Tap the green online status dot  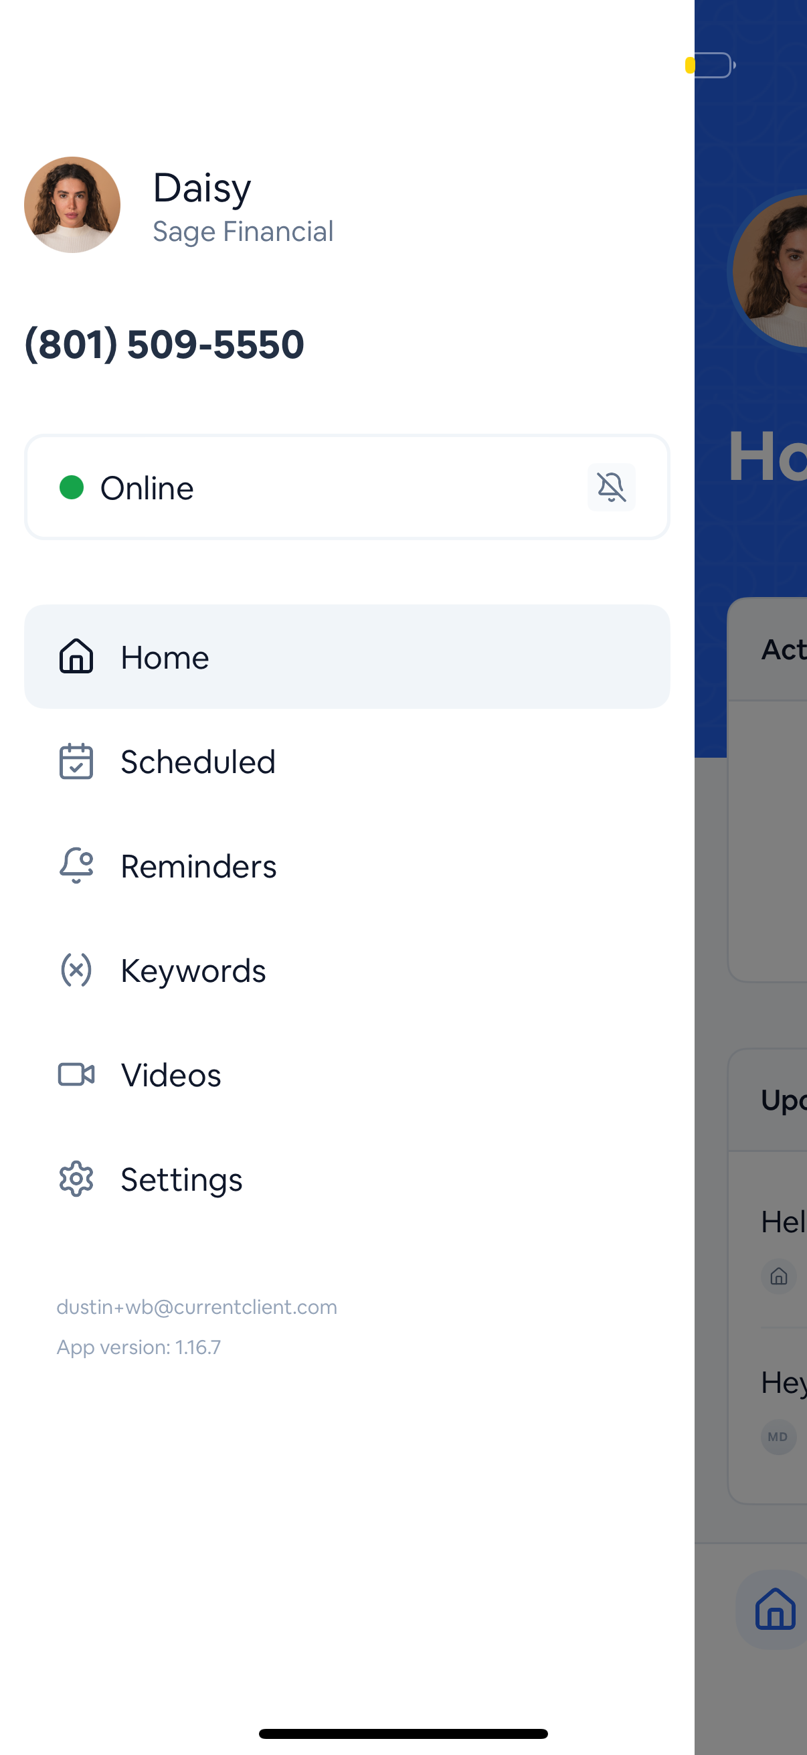tap(72, 487)
